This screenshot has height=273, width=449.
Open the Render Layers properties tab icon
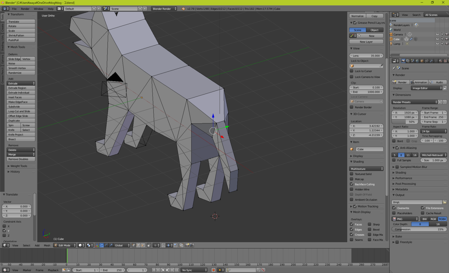point(408,61)
